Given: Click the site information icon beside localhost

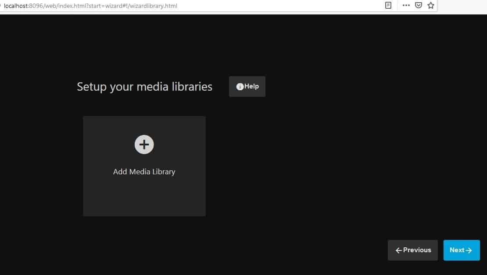Looking at the screenshot, I should [x=1, y=6].
